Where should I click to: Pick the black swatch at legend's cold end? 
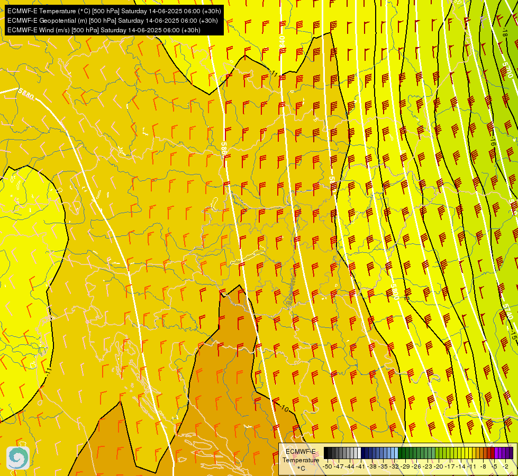(326, 453)
